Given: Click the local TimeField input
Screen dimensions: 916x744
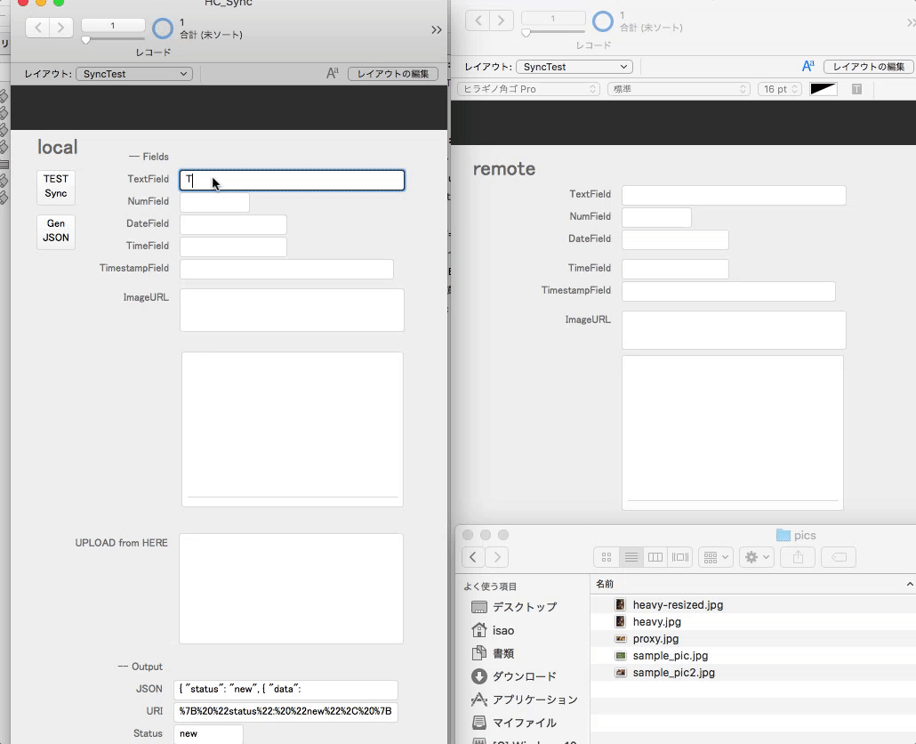Looking at the screenshot, I should pyautogui.click(x=233, y=247).
